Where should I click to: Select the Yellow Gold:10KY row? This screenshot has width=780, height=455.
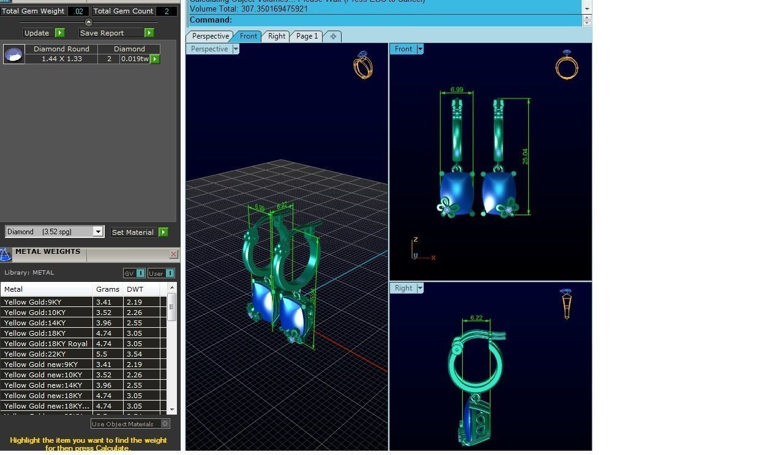pyautogui.click(x=83, y=313)
